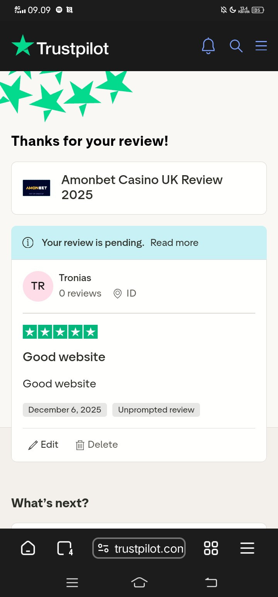278x597 pixels.
Task: Open the Trustpilot notifications bell
Action: pyautogui.click(x=208, y=46)
